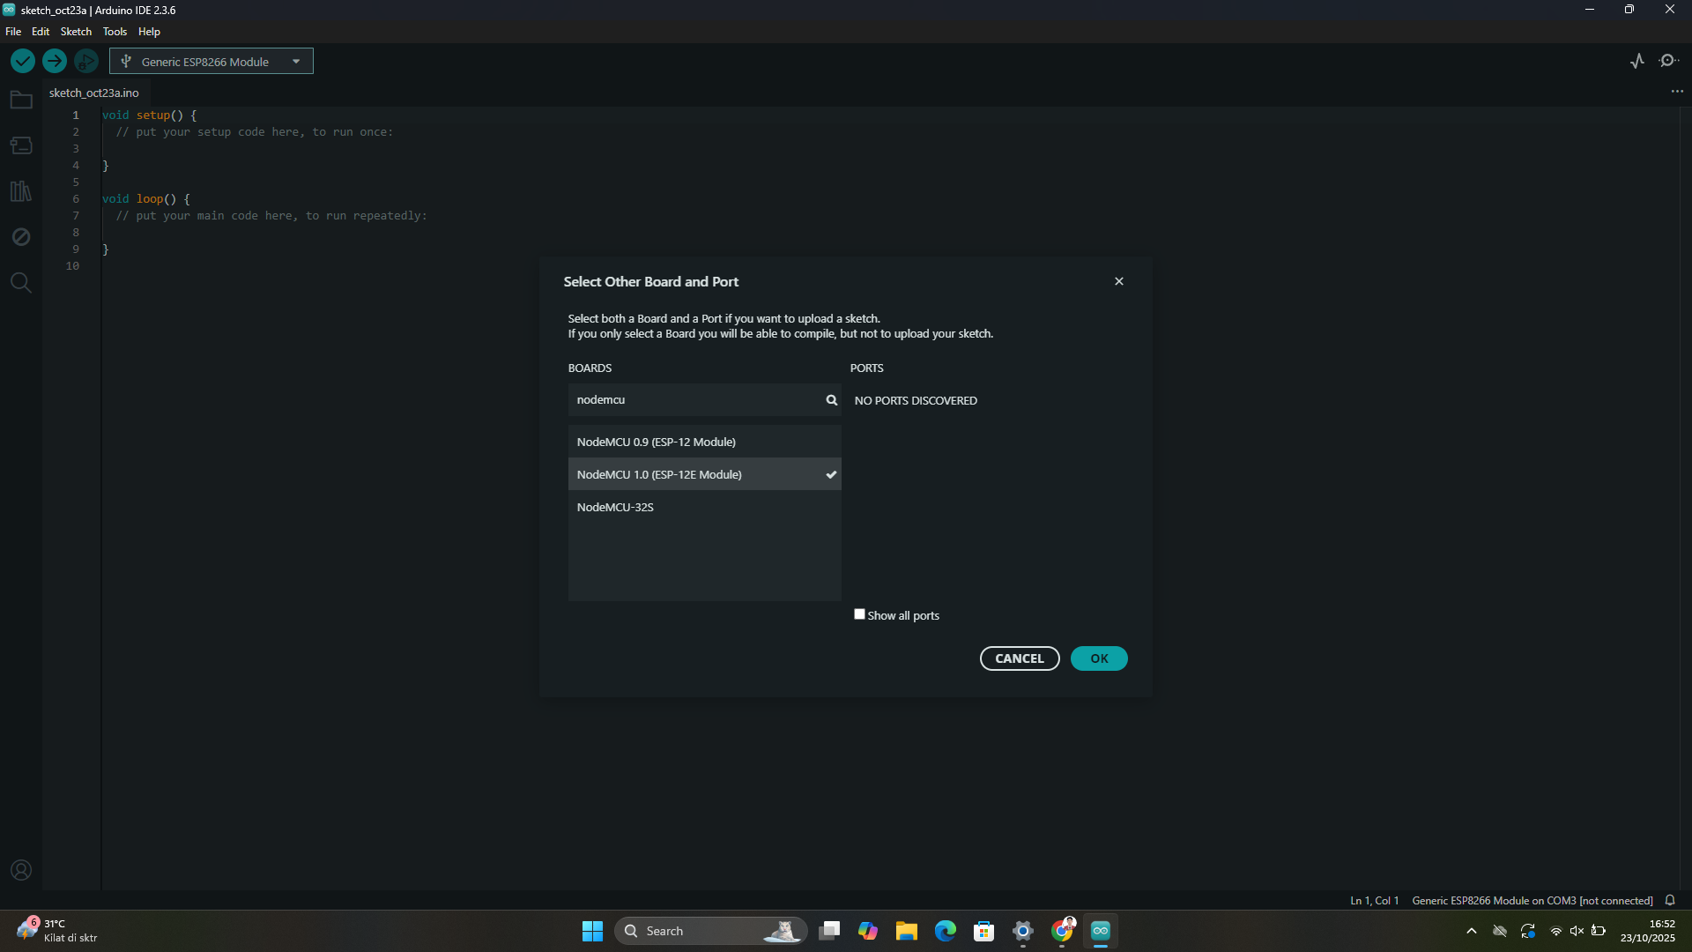Open Copilot from the taskbar
This screenshot has height=952, width=1692.
coord(868,931)
